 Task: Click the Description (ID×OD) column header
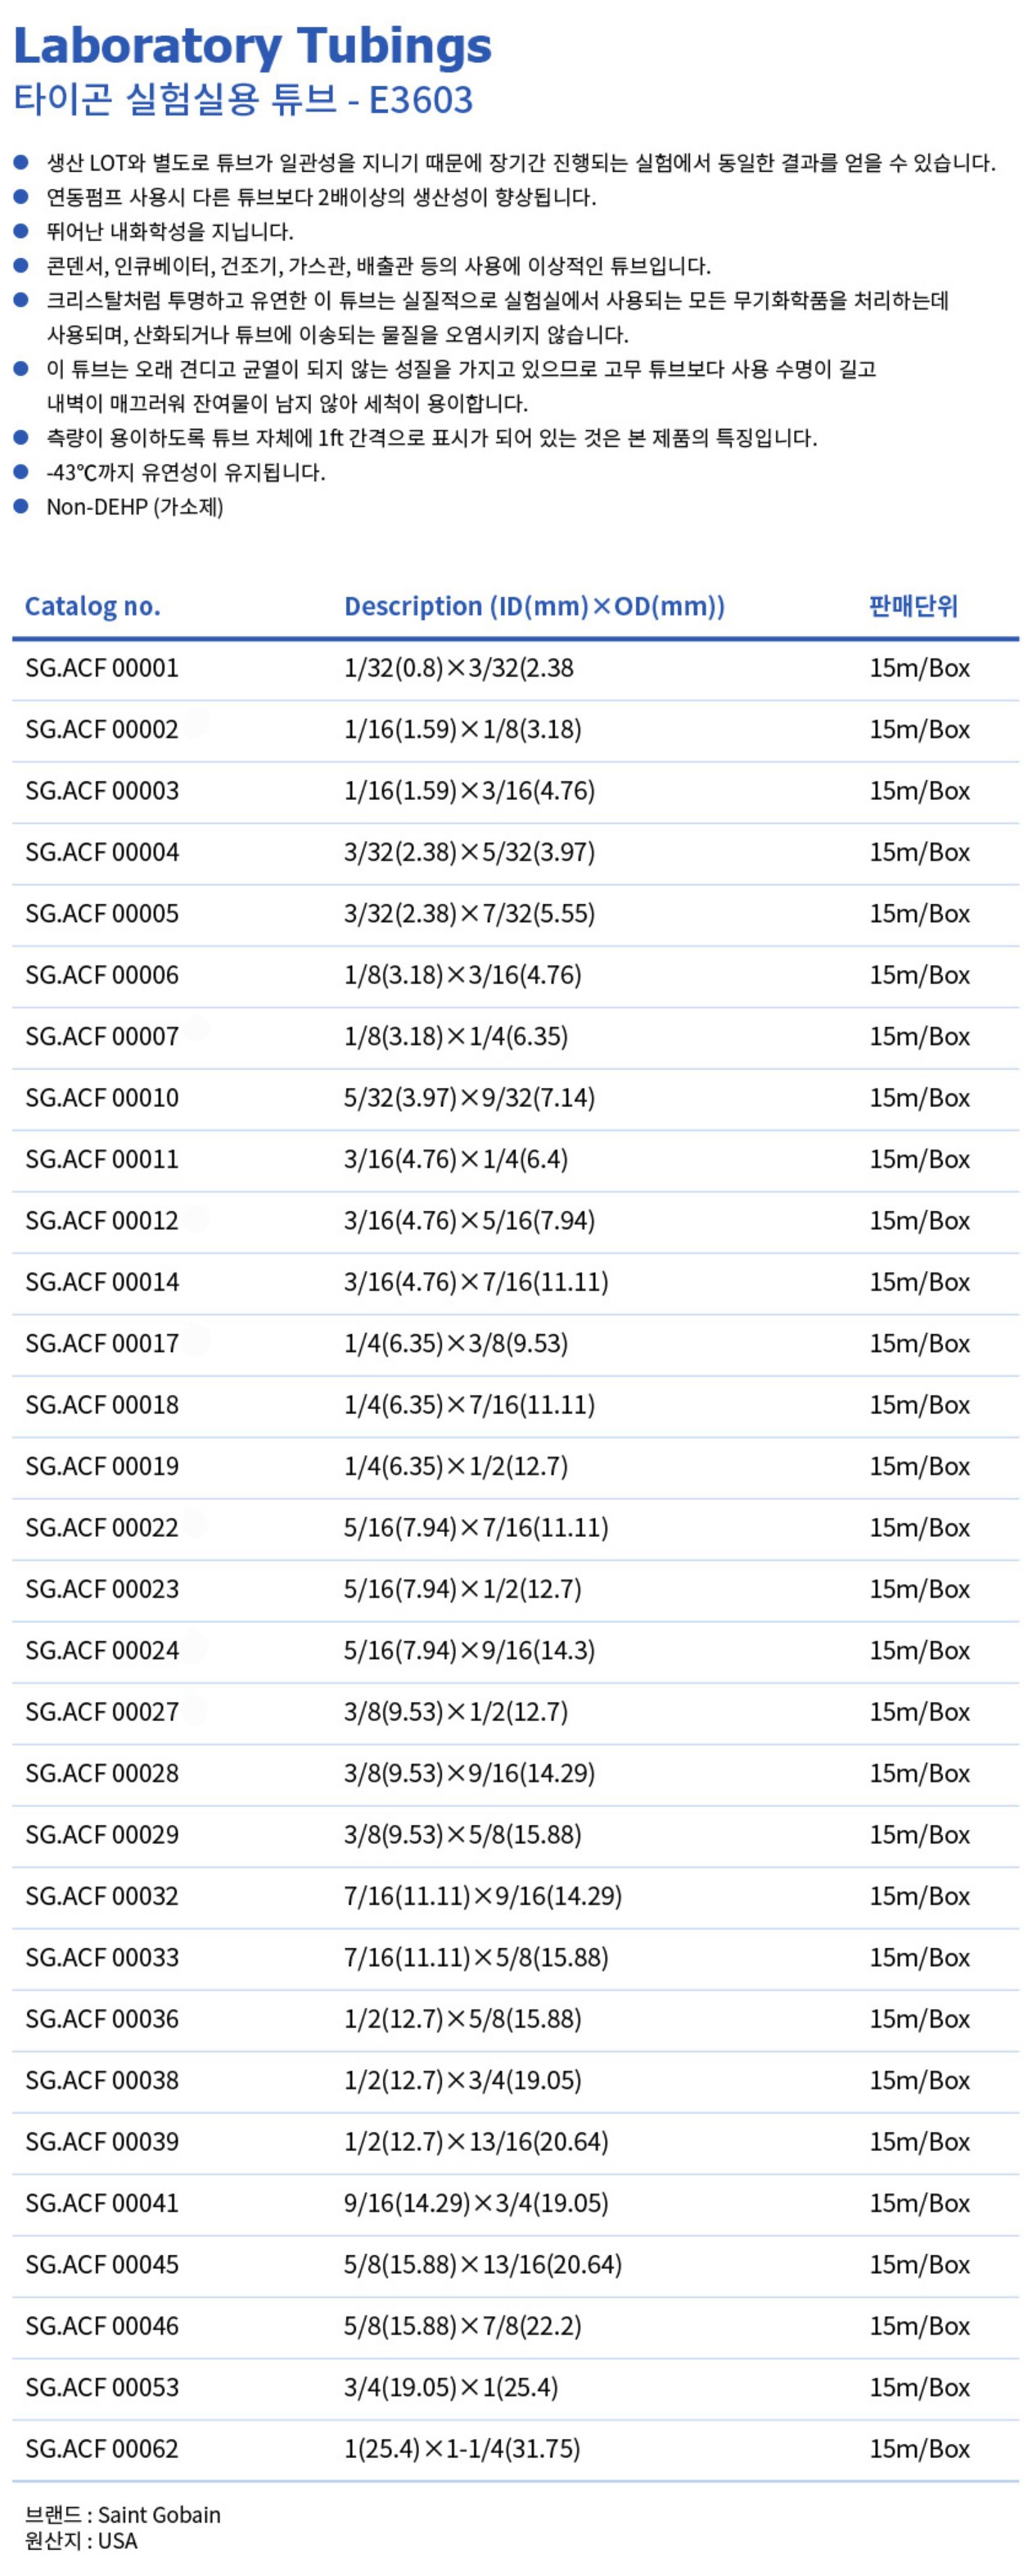coord(534,606)
